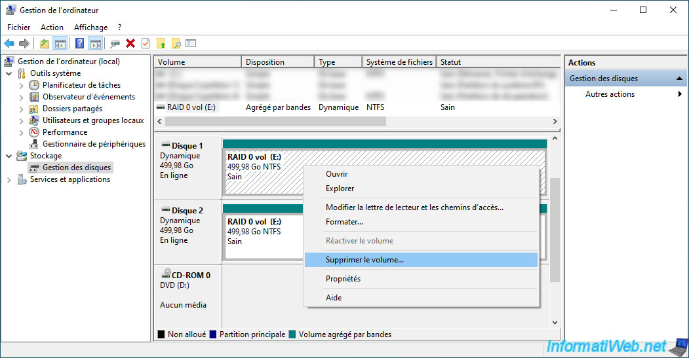Open the Autres actions submenu
The height and width of the screenshot is (358, 689).
coord(625,94)
